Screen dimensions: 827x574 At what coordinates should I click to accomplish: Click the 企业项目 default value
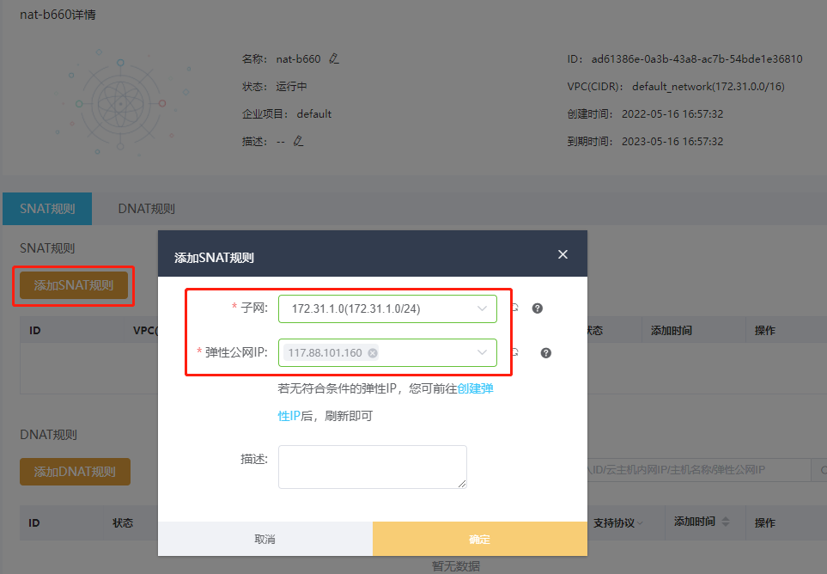[x=313, y=114]
